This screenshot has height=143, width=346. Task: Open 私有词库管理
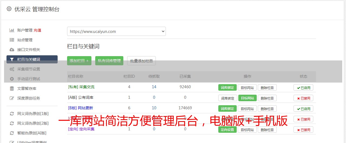point(109,61)
